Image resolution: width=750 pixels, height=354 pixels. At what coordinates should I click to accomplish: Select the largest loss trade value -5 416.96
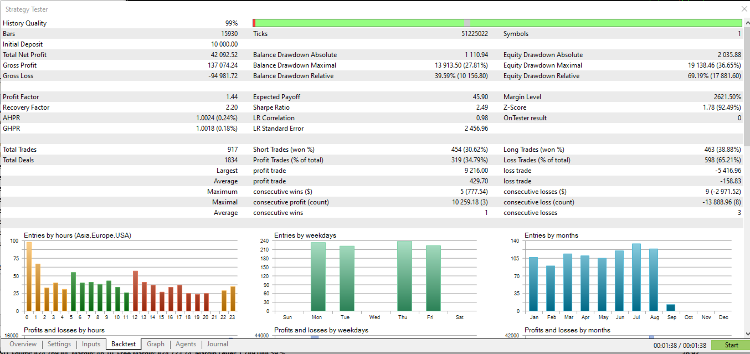click(x=728, y=171)
